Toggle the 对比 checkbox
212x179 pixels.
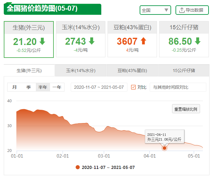(133, 87)
